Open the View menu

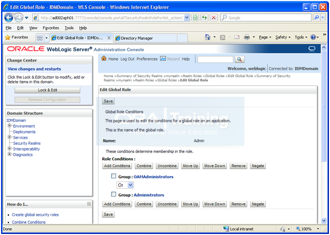click(33, 28)
